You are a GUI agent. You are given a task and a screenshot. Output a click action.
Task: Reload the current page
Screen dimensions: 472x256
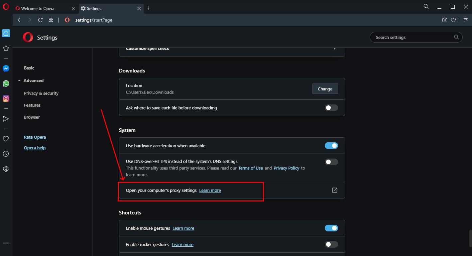(x=40, y=20)
